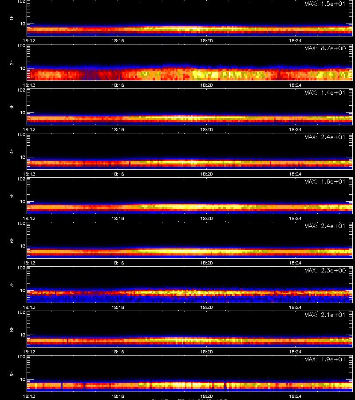Screen dimensions: 355x400
Task: Click 18:16 time label below 4F panel
Action: 118,174
